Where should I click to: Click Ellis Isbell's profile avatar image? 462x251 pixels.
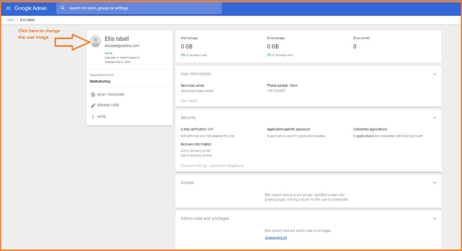pyautogui.click(x=96, y=41)
